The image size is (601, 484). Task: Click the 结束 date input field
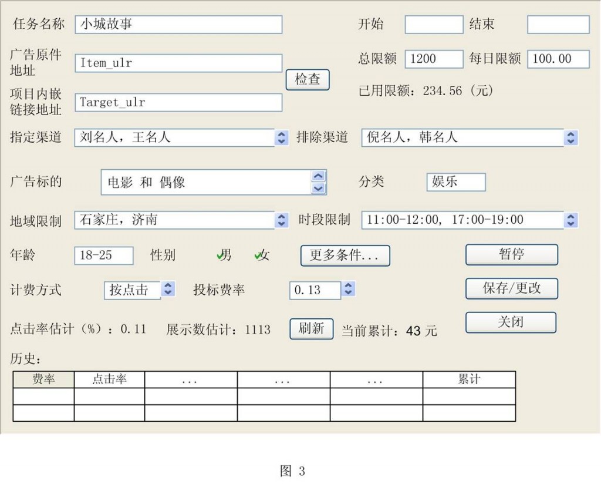[558, 25]
